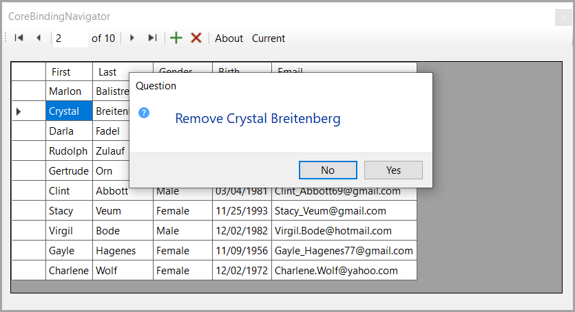575x312 pixels.
Task: Select the Virgil cell
Action: (69, 231)
